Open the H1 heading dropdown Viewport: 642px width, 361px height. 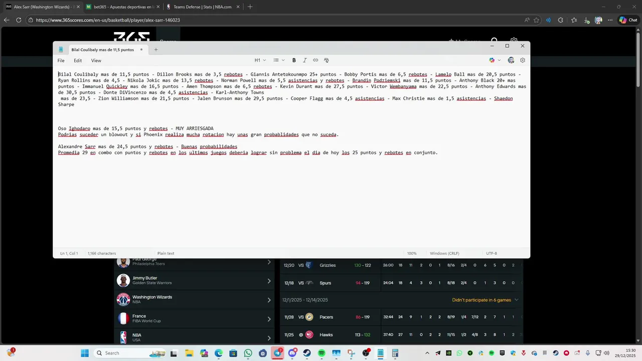(260, 60)
